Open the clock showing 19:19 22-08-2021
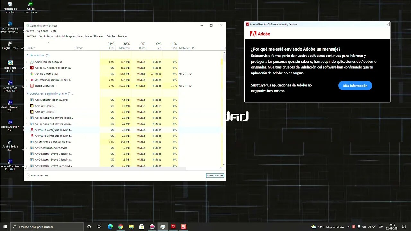411x231 pixels. click(x=392, y=227)
